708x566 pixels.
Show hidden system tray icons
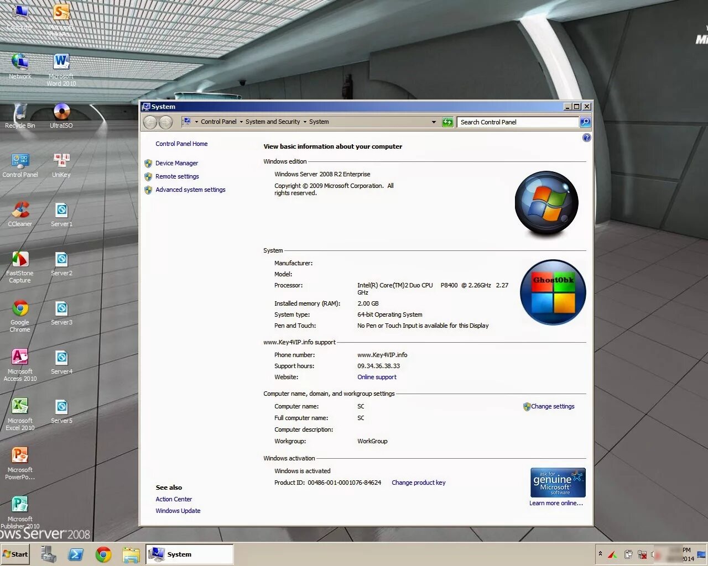pos(600,554)
